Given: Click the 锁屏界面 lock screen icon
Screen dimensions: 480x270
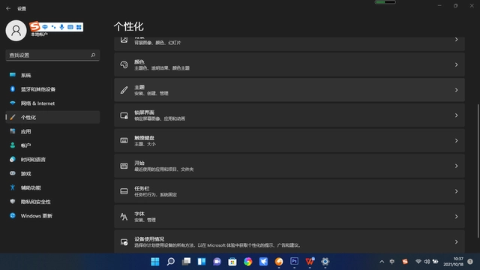Looking at the screenshot, I should [x=124, y=115].
